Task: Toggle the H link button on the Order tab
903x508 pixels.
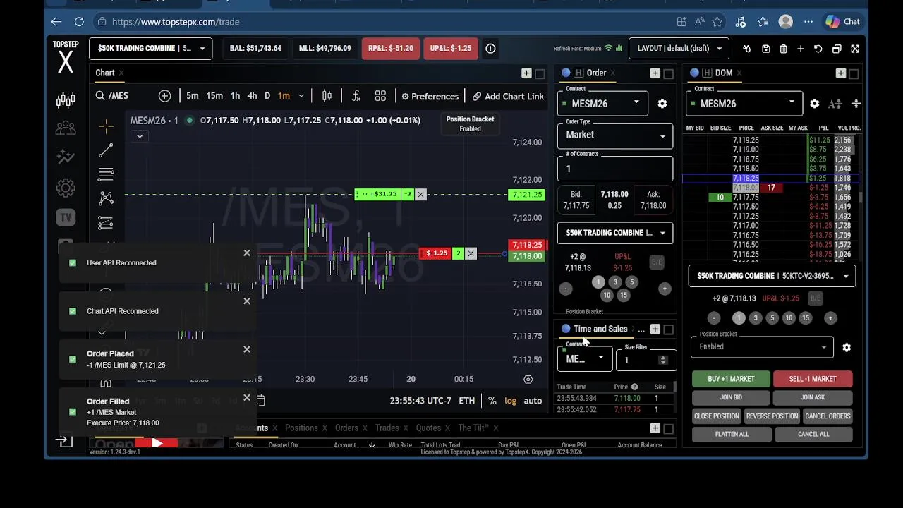Action: pyautogui.click(x=578, y=73)
